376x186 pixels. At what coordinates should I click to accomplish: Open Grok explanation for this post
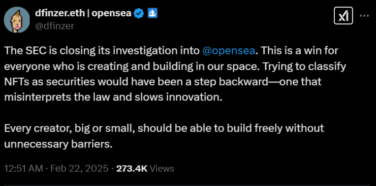tap(343, 16)
